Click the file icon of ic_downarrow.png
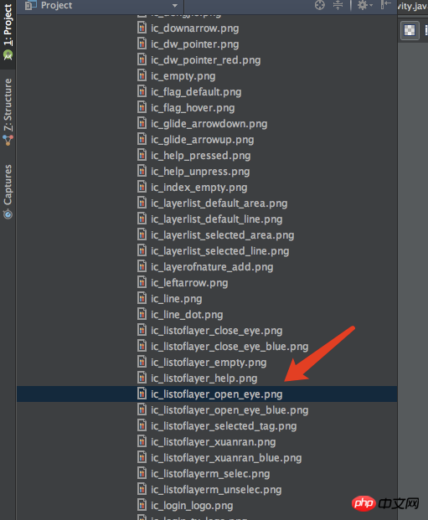The image size is (428, 520). click(x=142, y=28)
